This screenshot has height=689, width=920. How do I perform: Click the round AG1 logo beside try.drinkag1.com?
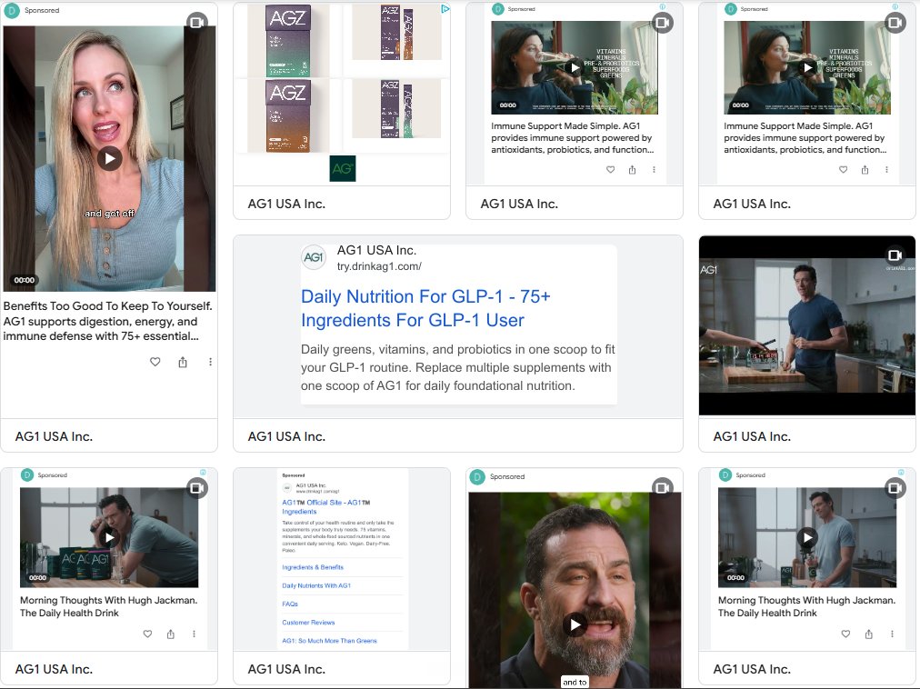pyautogui.click(x=314, y=257)
